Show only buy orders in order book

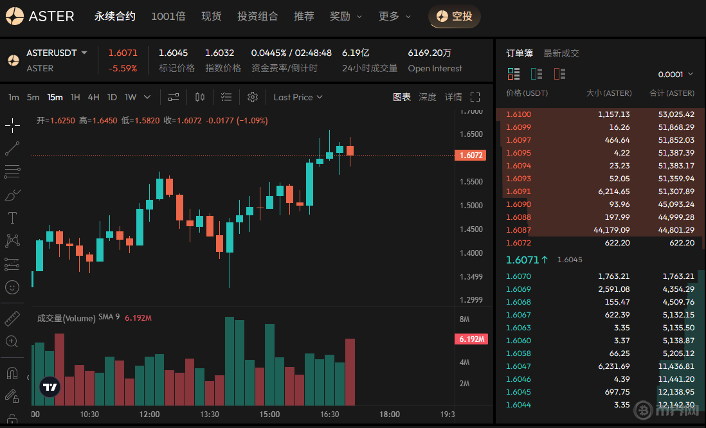[x=537, y=74]
